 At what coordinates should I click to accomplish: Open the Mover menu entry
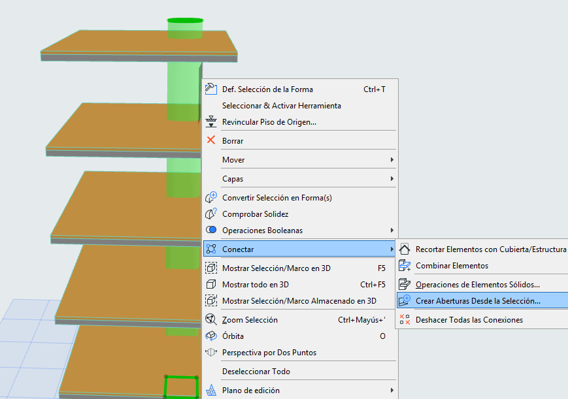[x=300, y=160]
